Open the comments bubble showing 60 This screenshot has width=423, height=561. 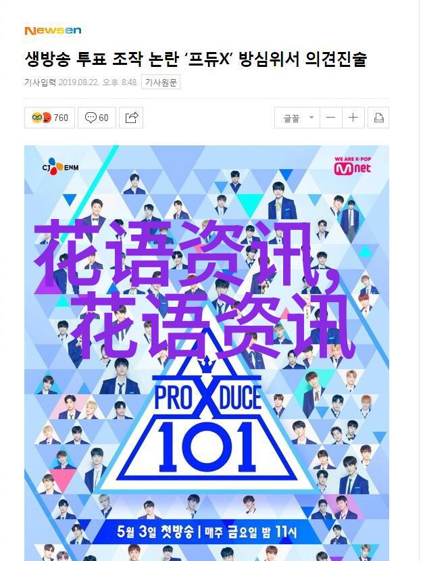point(97,118)
